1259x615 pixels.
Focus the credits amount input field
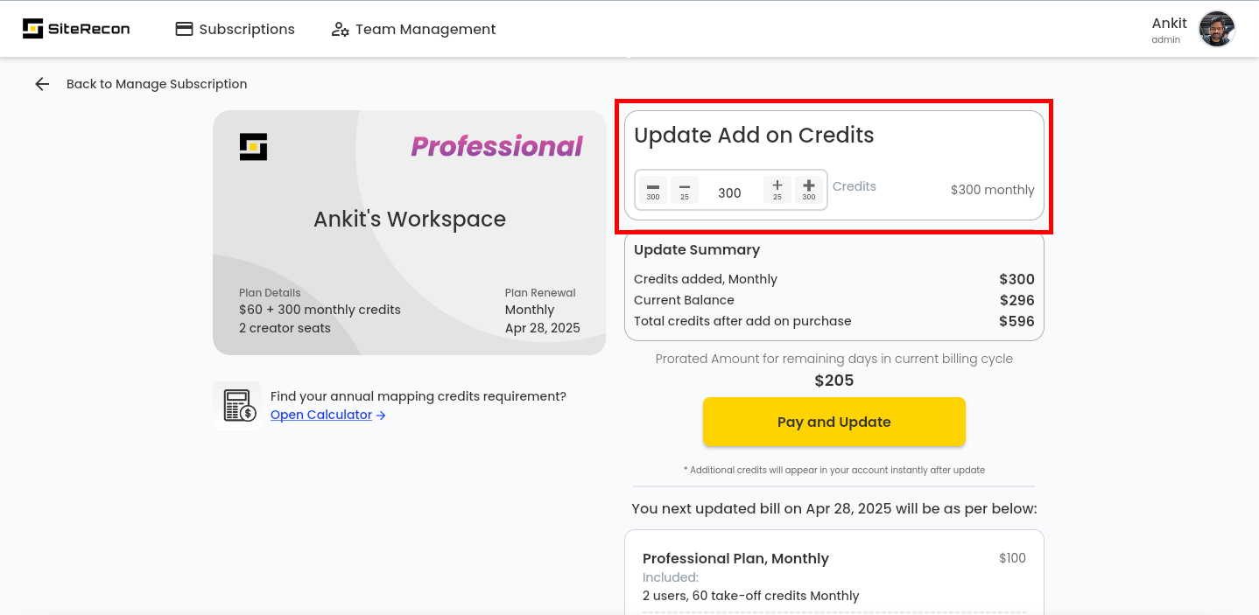[730, 192]
